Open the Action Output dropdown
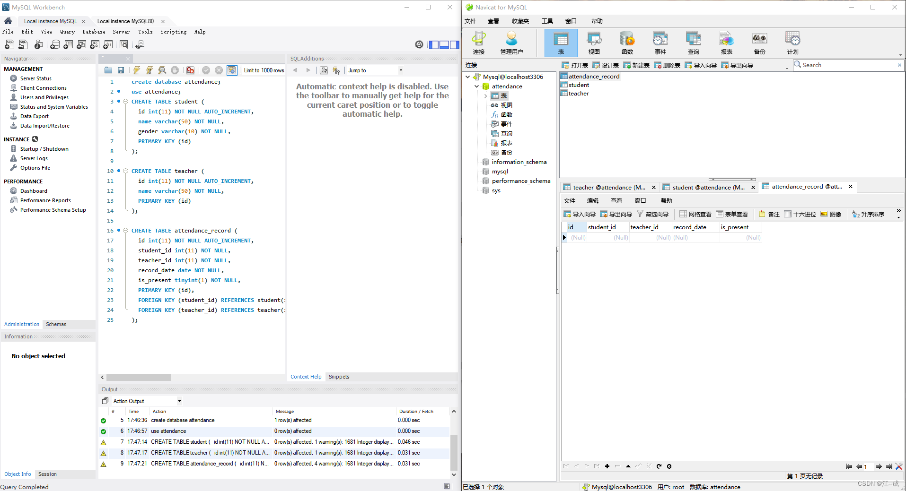The width and height of the screenshot is (906, 491). click(x=147, y=401)
